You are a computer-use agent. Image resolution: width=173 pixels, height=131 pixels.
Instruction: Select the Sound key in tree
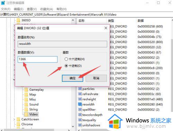coord(34,105)
